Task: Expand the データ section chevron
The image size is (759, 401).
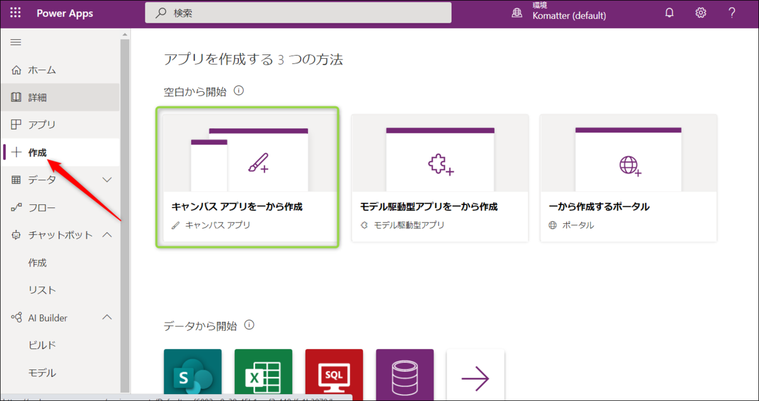Action: (107, 180)
